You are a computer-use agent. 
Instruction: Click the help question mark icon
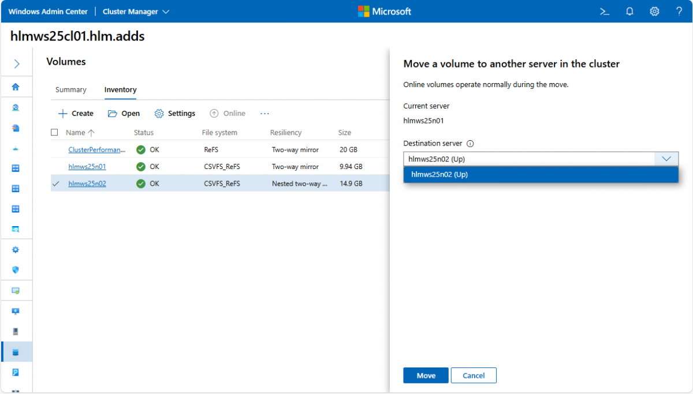679,12
